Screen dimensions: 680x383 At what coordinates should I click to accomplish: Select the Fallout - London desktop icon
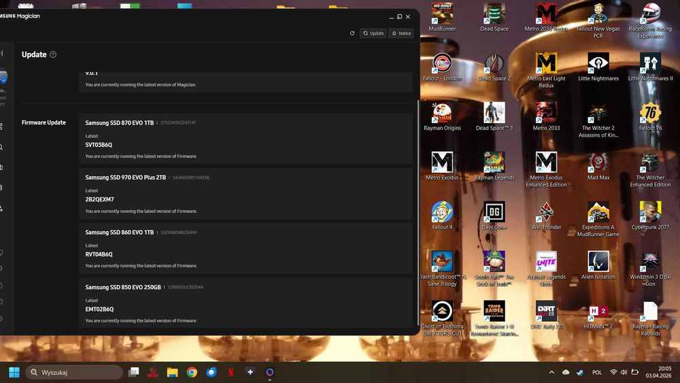point(442,67)
